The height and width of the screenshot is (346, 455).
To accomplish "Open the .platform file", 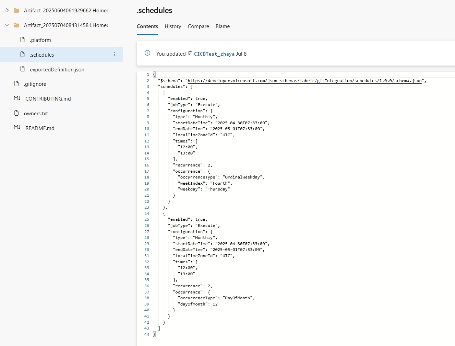I will point(40,40).
